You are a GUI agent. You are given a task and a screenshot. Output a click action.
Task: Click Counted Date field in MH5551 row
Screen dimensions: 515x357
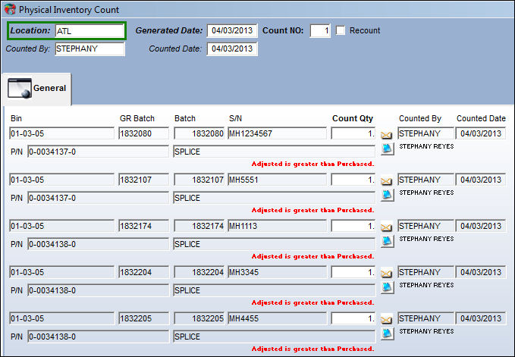tap(481, 180)
